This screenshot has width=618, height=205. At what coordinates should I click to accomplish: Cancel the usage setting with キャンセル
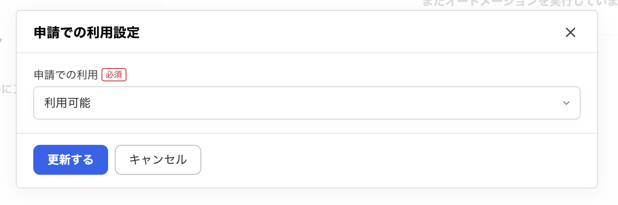158,160
